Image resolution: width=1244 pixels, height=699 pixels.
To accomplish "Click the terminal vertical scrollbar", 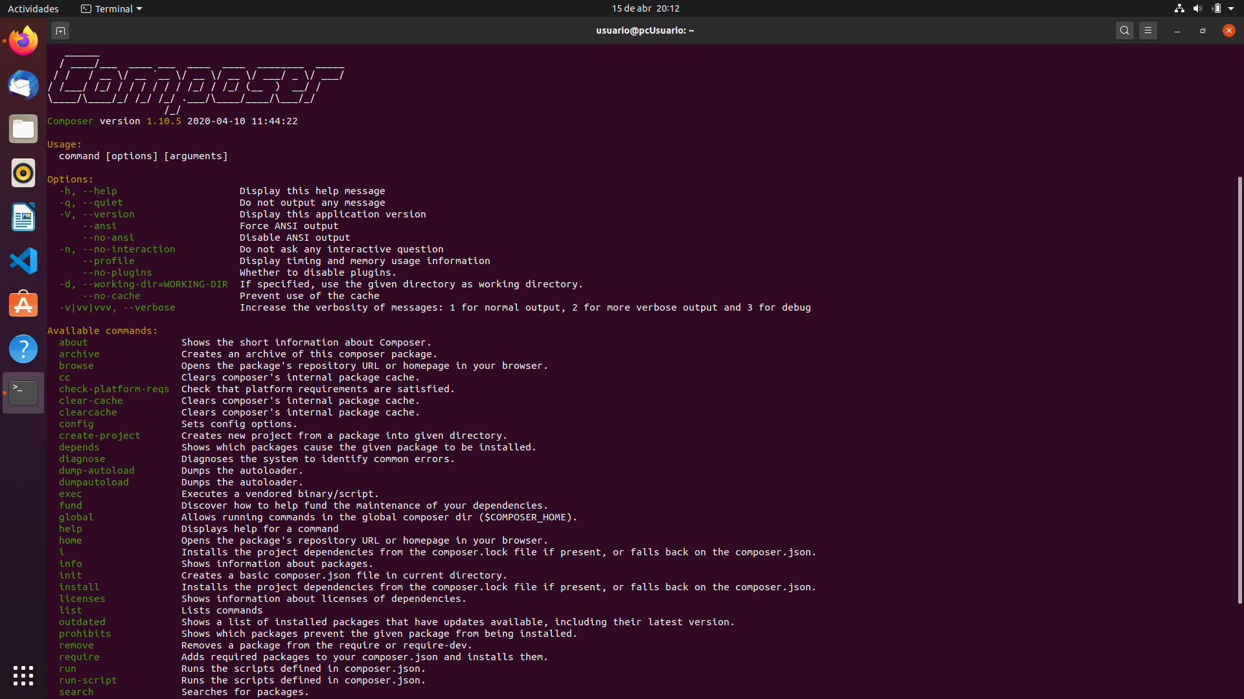I will click(1239, 390).
